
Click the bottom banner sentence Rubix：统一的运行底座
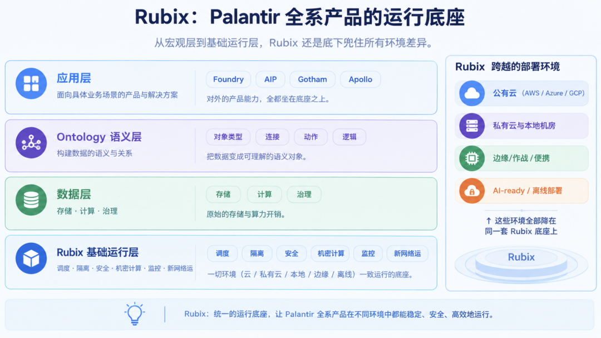tap(339, 314)
